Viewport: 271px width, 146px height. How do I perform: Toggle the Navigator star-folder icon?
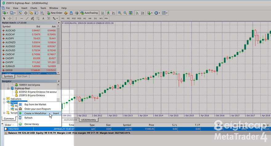[31, 13]
